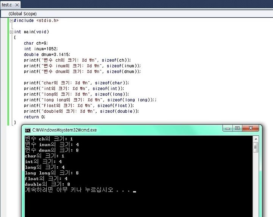Screen dimensions: 273x217
Task: Click the printf line with sizeof(int)
Action: [x=74, y=89]
